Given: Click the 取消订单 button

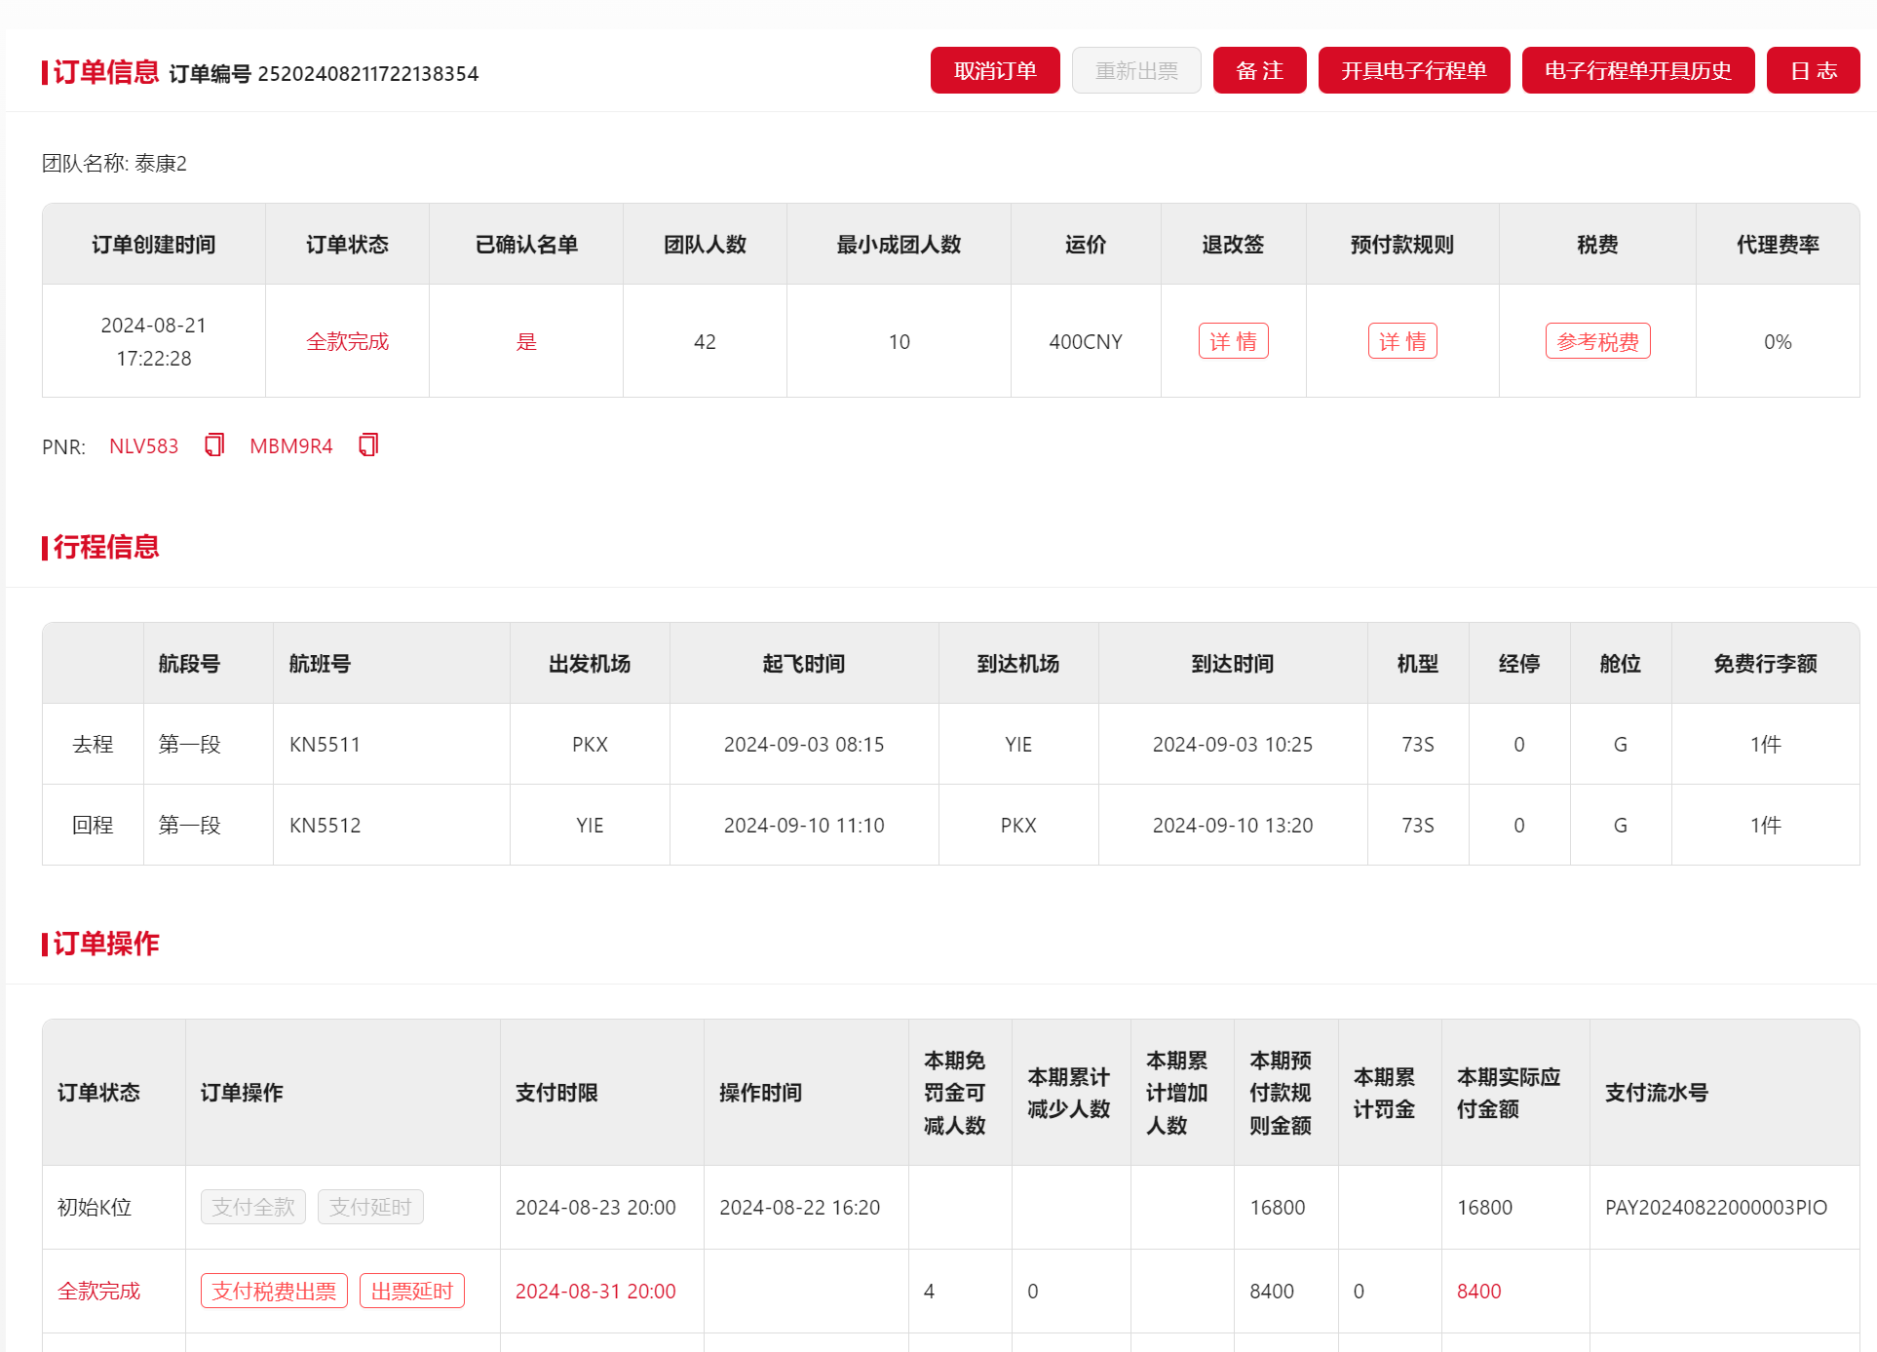Looking at the screenshot, I should point(994,71).
